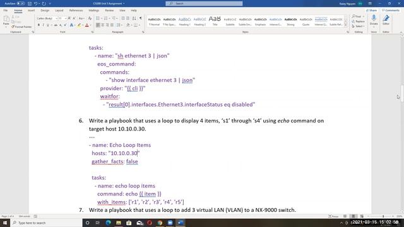Decrease the paragraph indent

pos(123,18)
